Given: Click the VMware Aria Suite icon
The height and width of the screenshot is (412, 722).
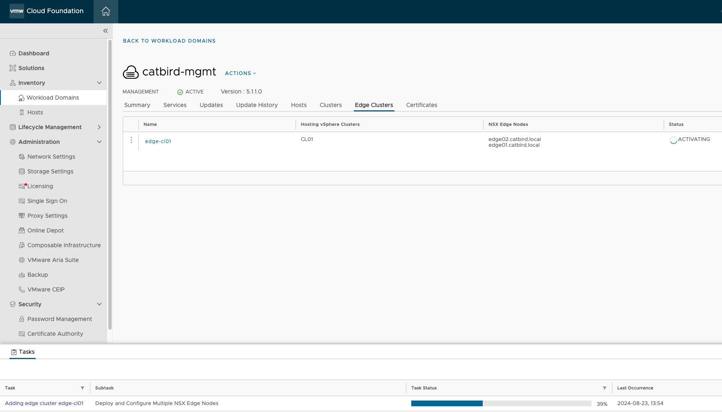Looking at the screenshot, I should click(22, 260).
